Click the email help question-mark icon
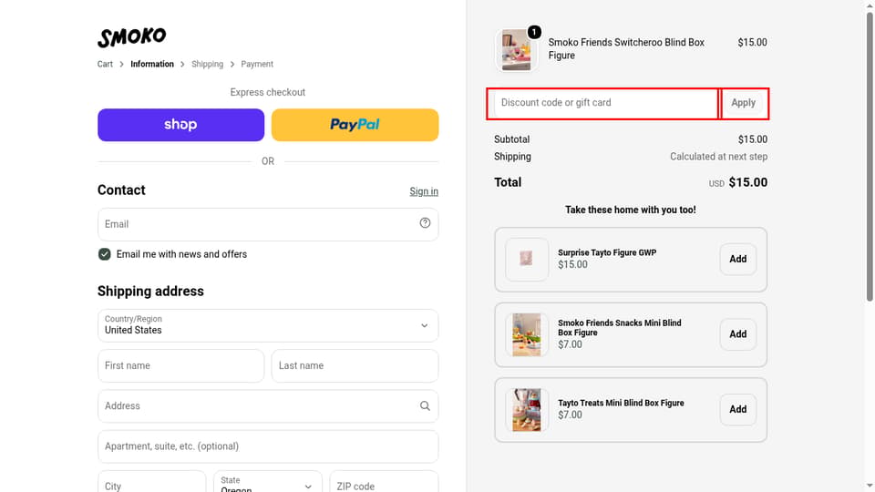The image size is (875, 492). pos(425,223)
